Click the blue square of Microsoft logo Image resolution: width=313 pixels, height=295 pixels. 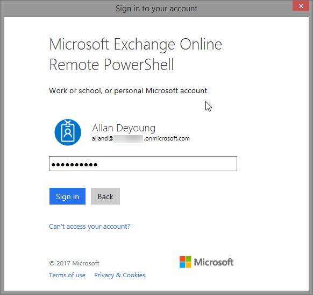pyautogui.click(x=182, y=265)
